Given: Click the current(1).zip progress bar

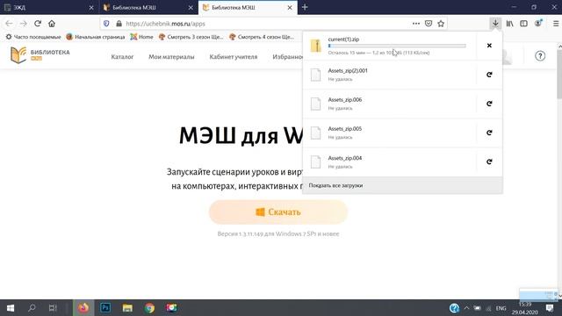Looking at the screenshot, I should click(397, 46).
